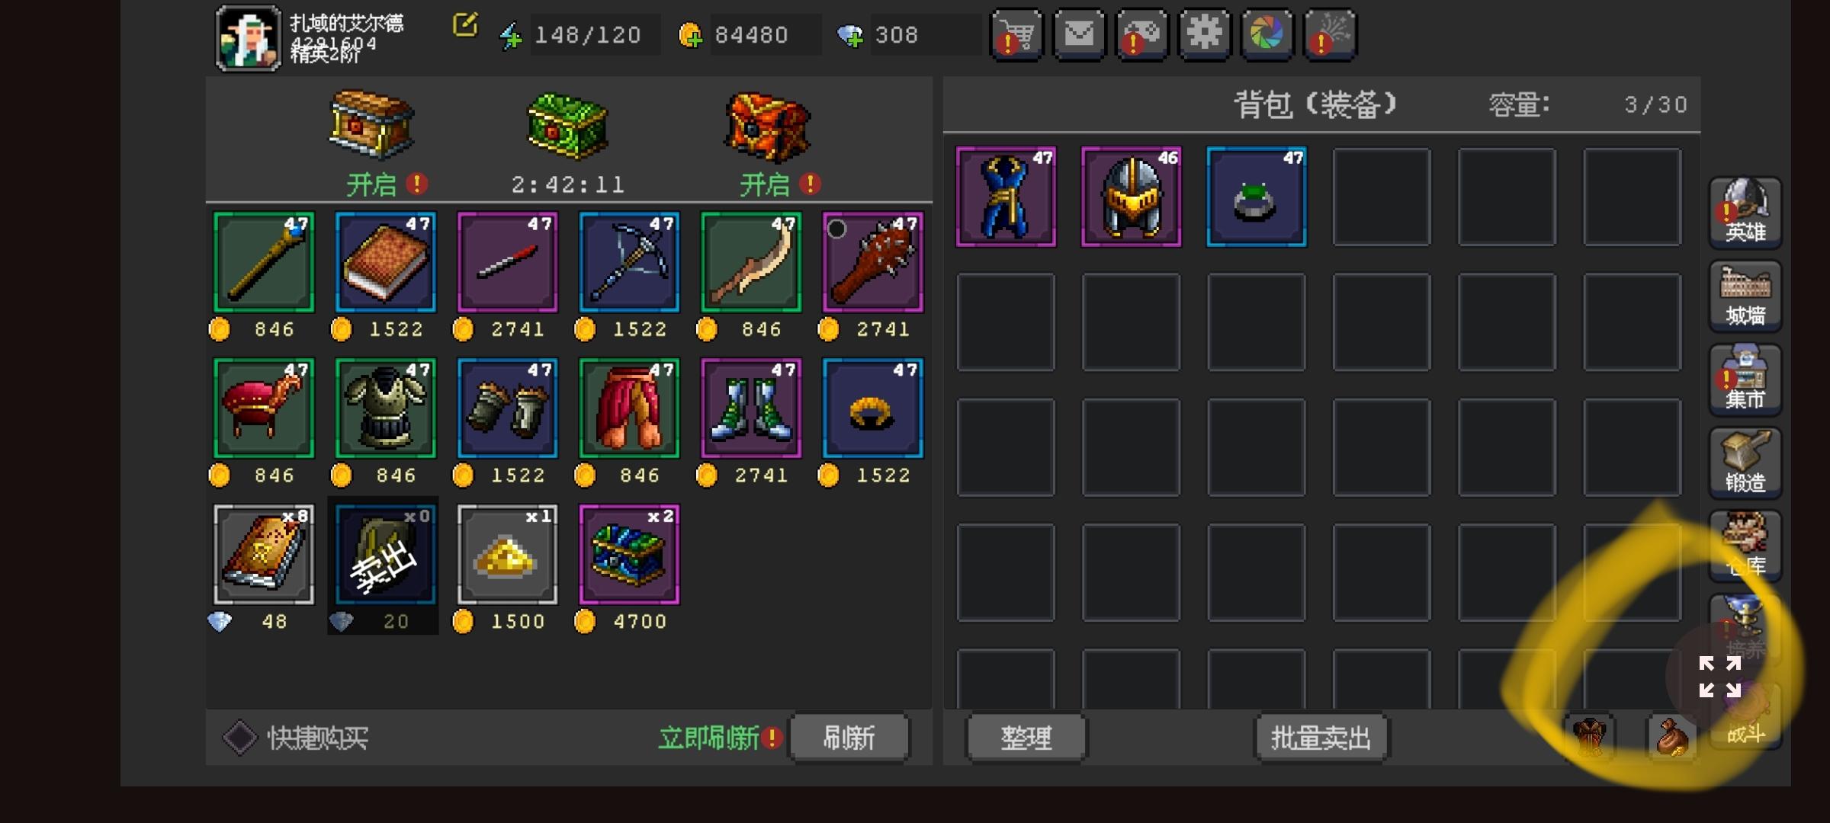The image size is (1830, 823).
Task: Open the settings gear icon
Action: 1204,34
